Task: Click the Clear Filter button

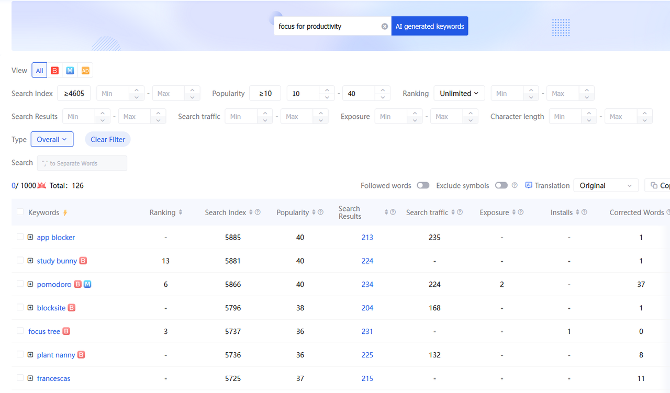Action: click(x=108, y=139)
